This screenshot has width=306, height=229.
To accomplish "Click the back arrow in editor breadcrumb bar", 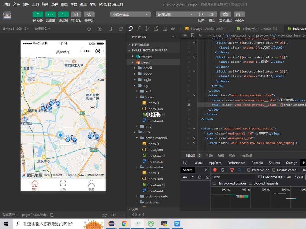I will (200, 35).
